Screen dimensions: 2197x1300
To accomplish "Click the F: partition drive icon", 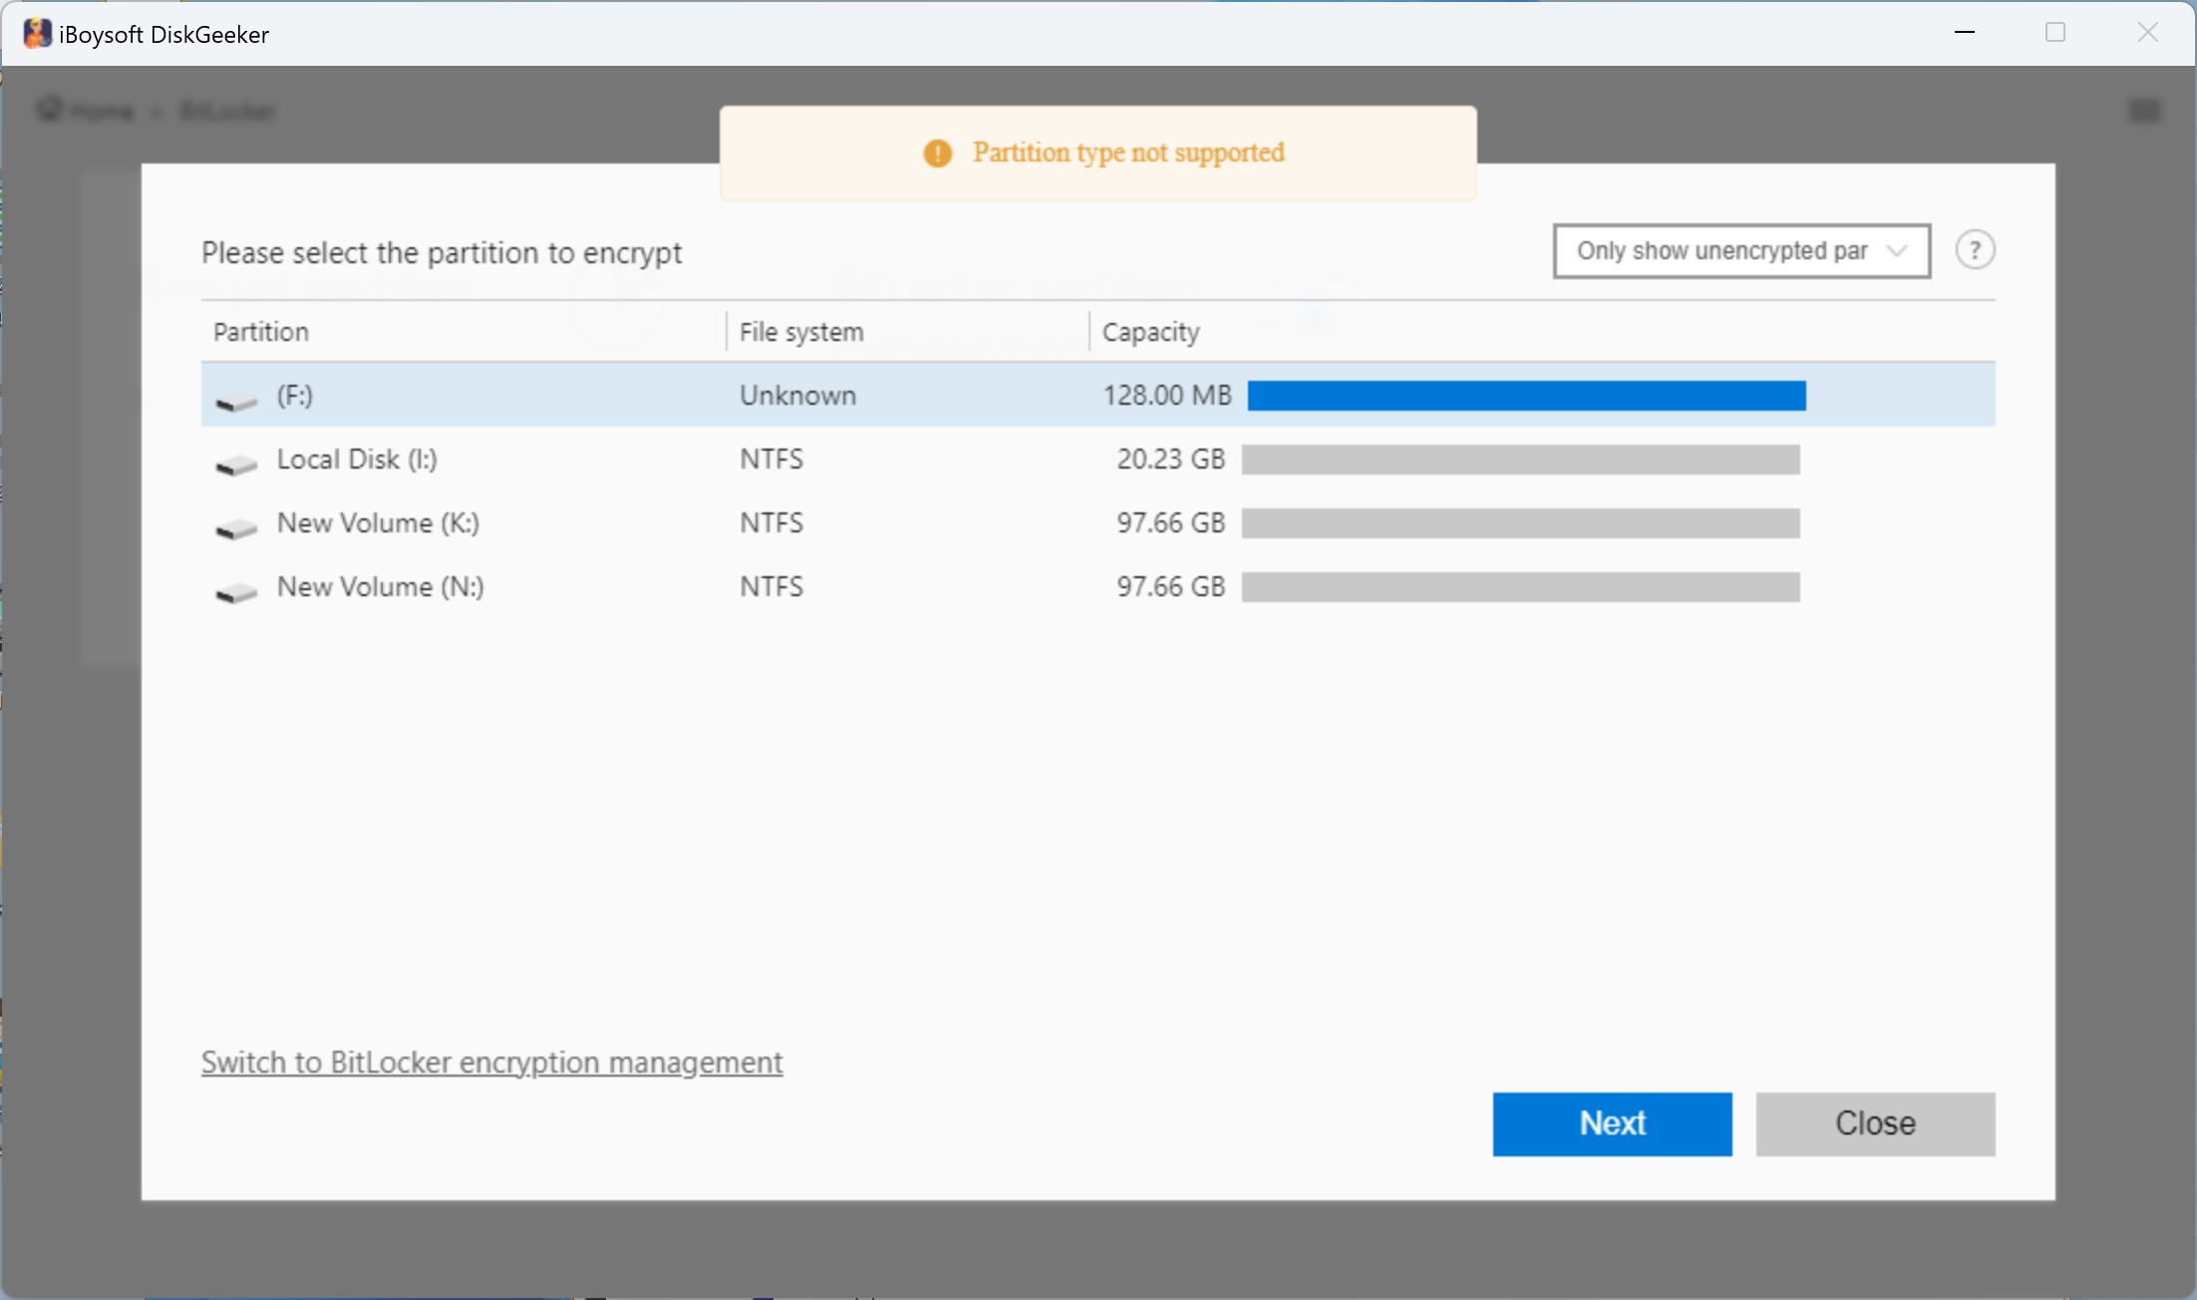I will coord(236,400).
